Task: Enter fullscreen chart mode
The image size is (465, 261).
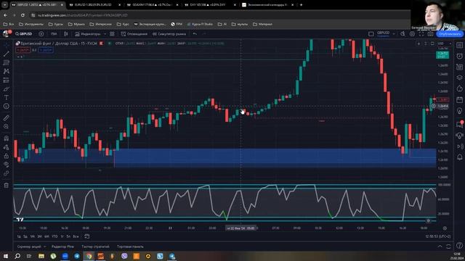Action: 421,34
